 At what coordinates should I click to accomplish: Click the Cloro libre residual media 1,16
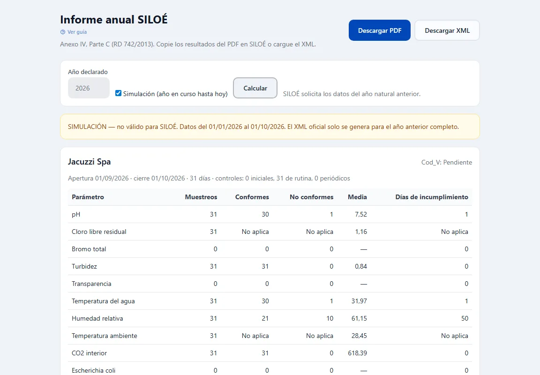tap(361, 232)
